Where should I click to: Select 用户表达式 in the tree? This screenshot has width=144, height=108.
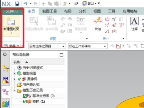31,85
